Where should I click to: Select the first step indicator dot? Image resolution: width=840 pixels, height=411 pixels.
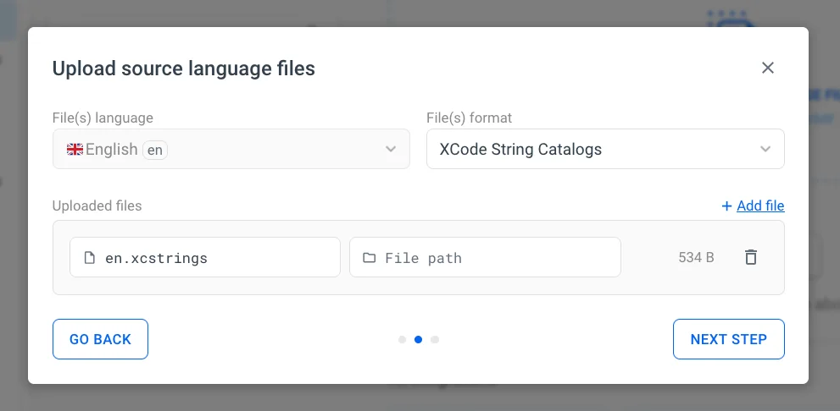[x=402, y=340]
